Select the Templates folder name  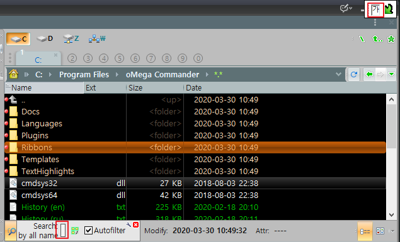tap(40, 159)
